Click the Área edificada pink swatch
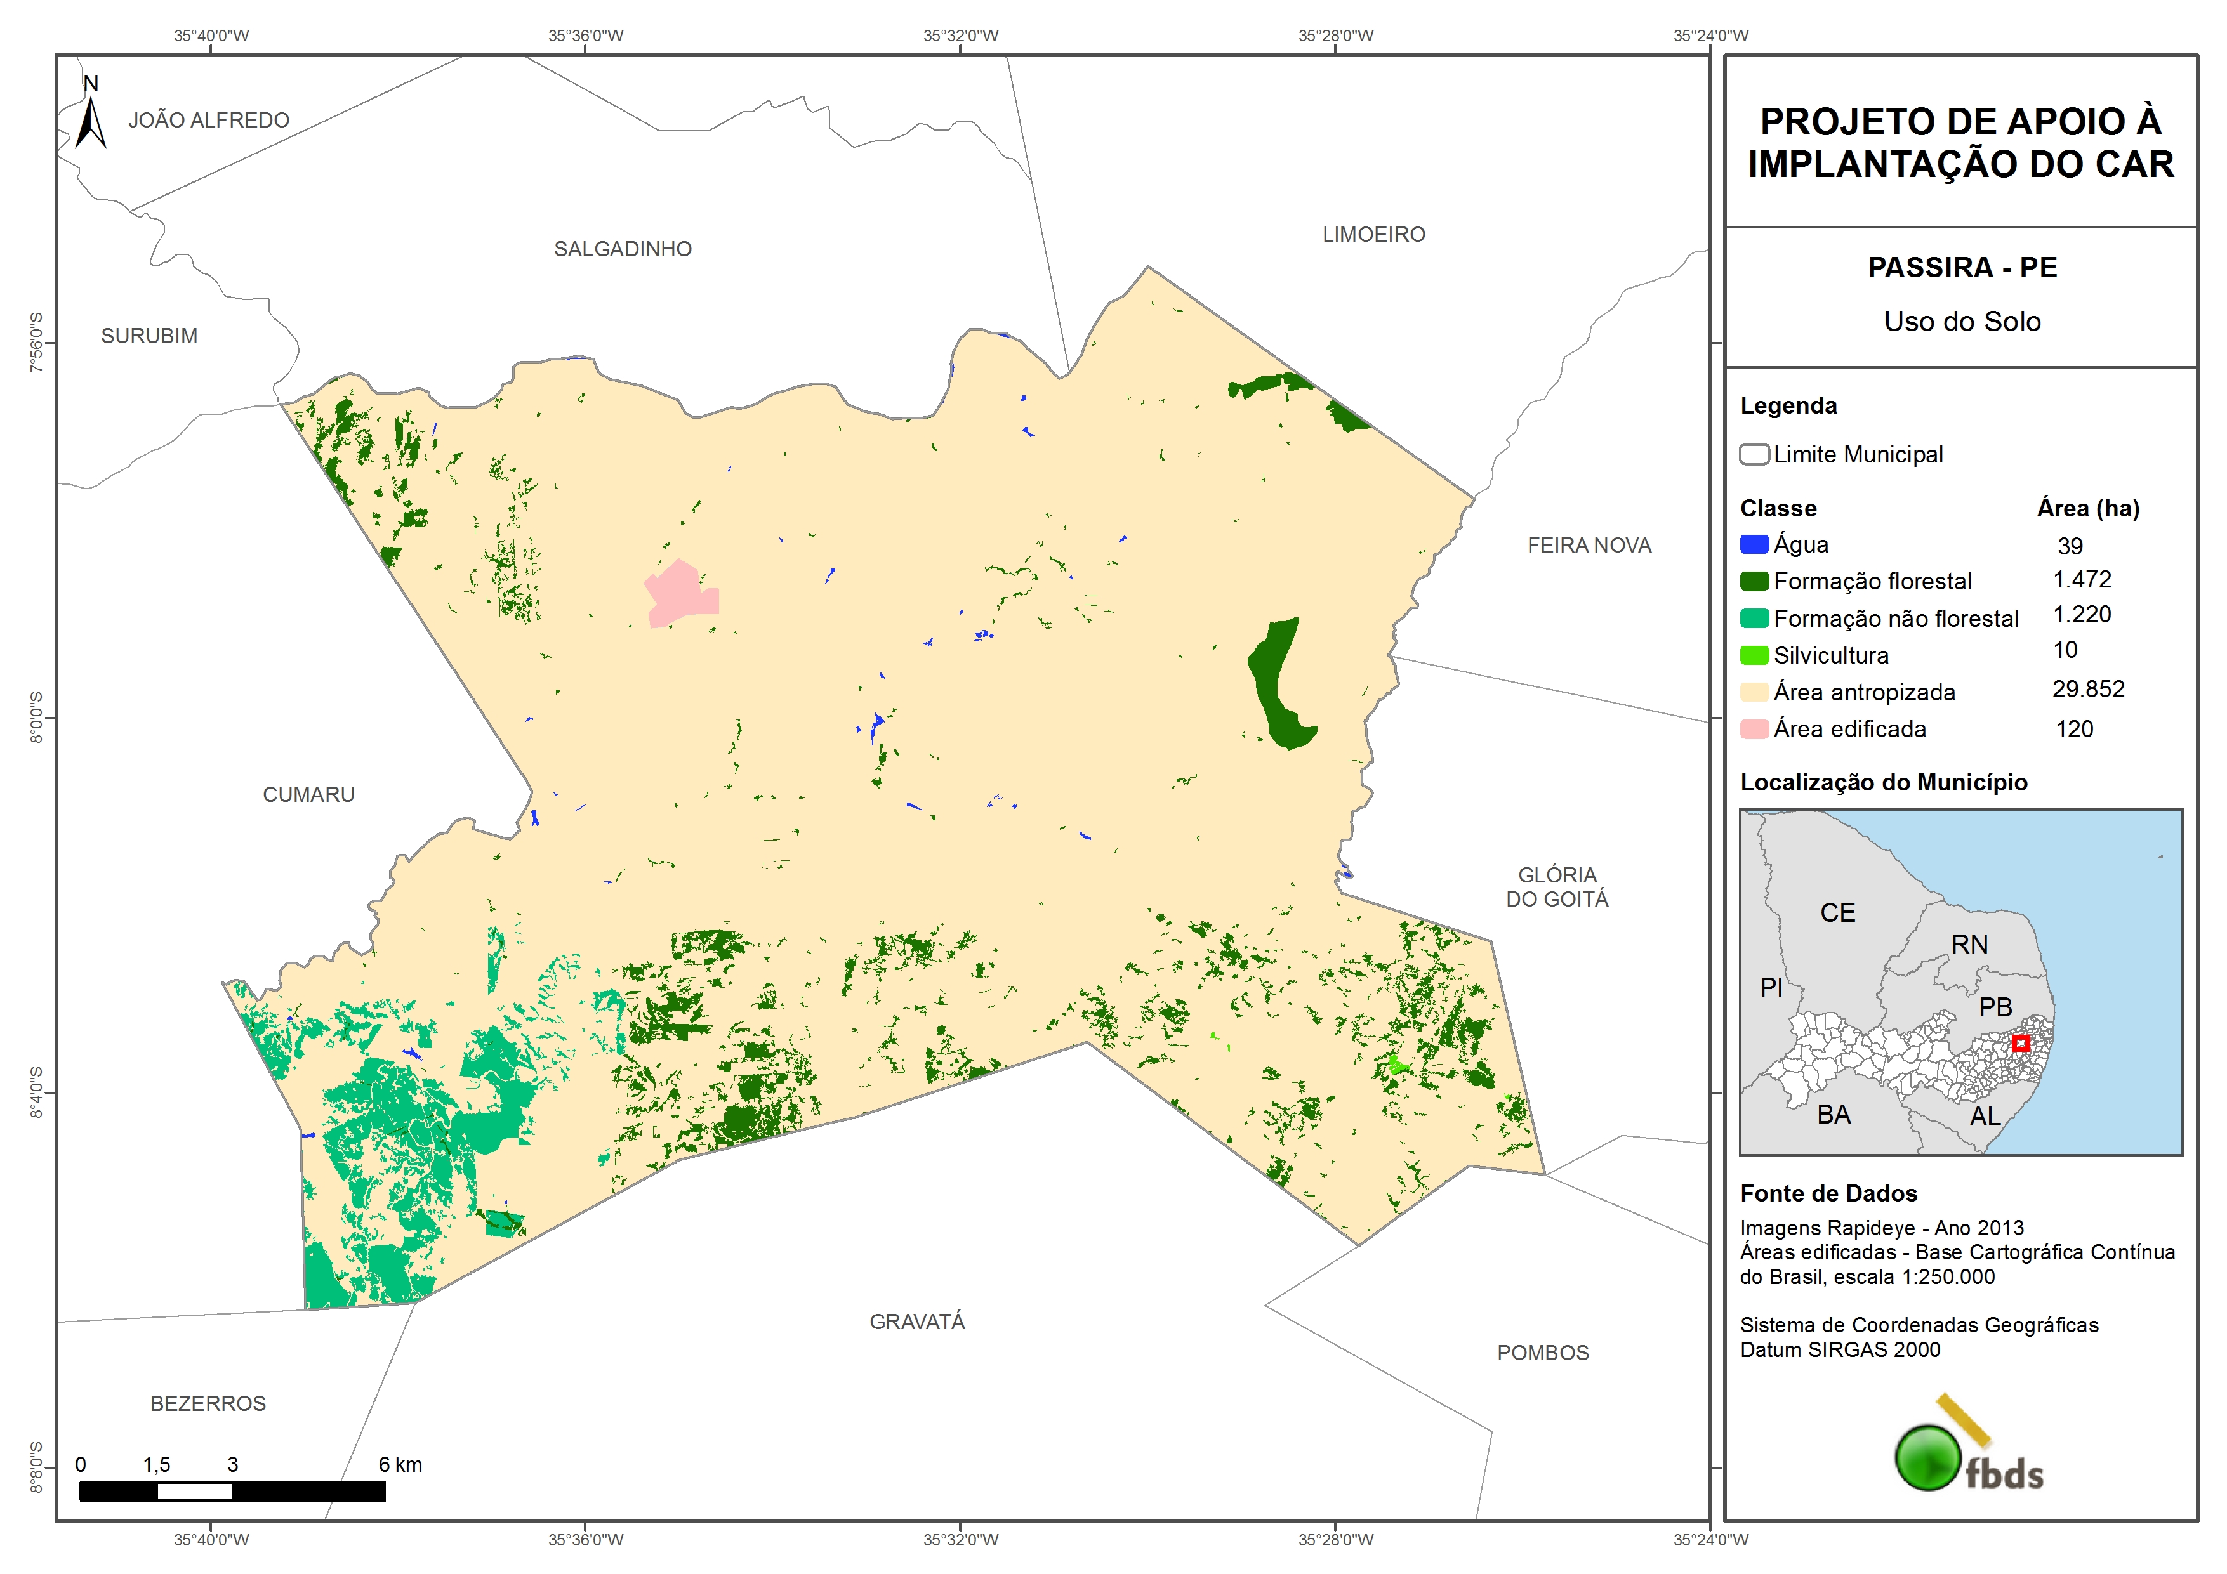 click(x=1754, y=730)
